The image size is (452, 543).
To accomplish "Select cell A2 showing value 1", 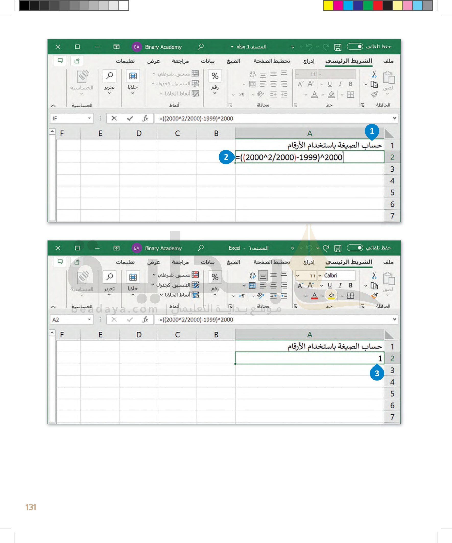I will pyautogui.click(x=309, y=358).
